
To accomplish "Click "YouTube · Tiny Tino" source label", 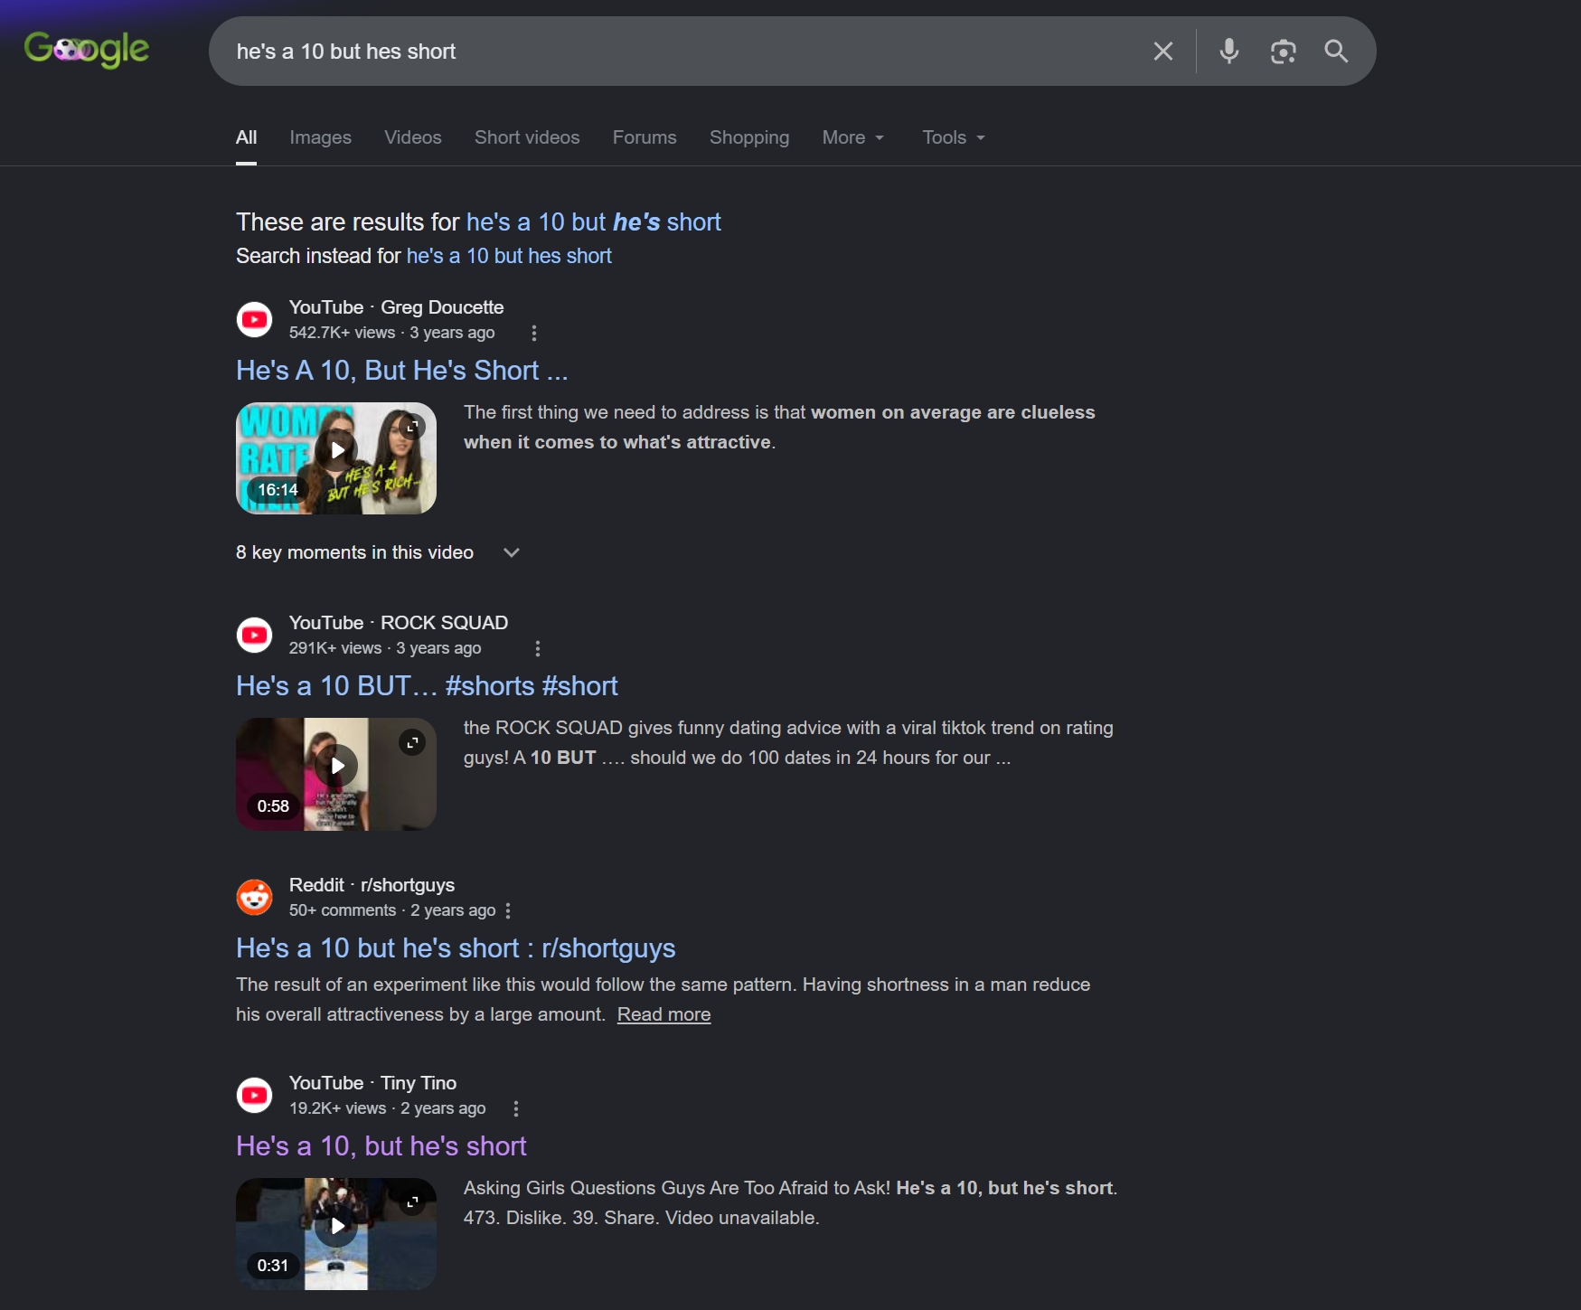I will point(372,1083).
